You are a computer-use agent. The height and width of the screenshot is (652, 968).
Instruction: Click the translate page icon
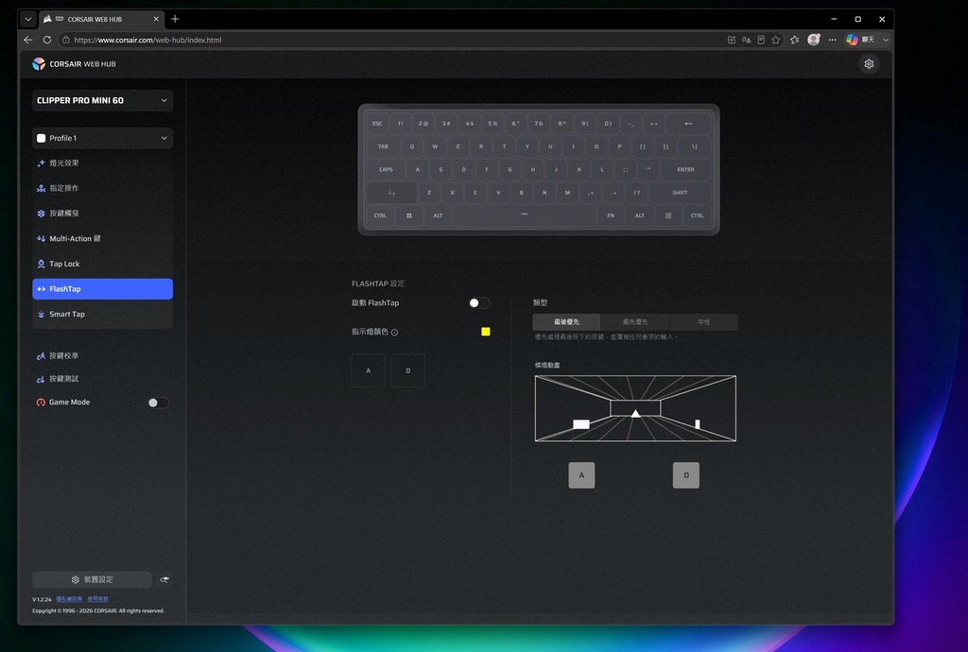pos(747,40)
